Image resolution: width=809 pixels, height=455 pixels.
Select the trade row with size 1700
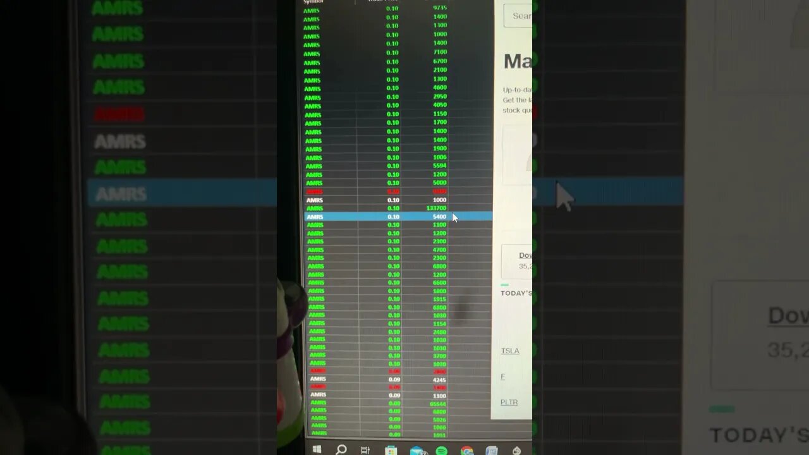coord(398,123)
